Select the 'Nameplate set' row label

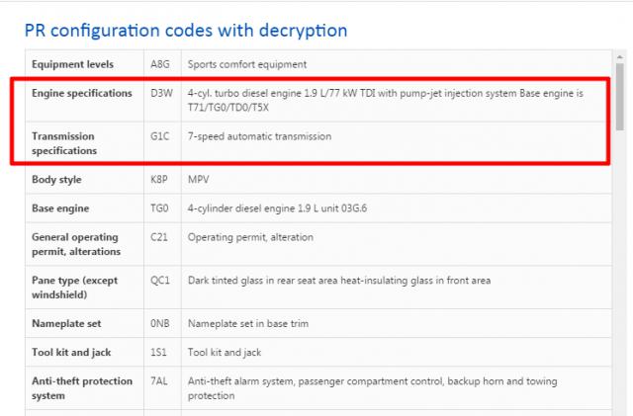click(x=66, y=323)
